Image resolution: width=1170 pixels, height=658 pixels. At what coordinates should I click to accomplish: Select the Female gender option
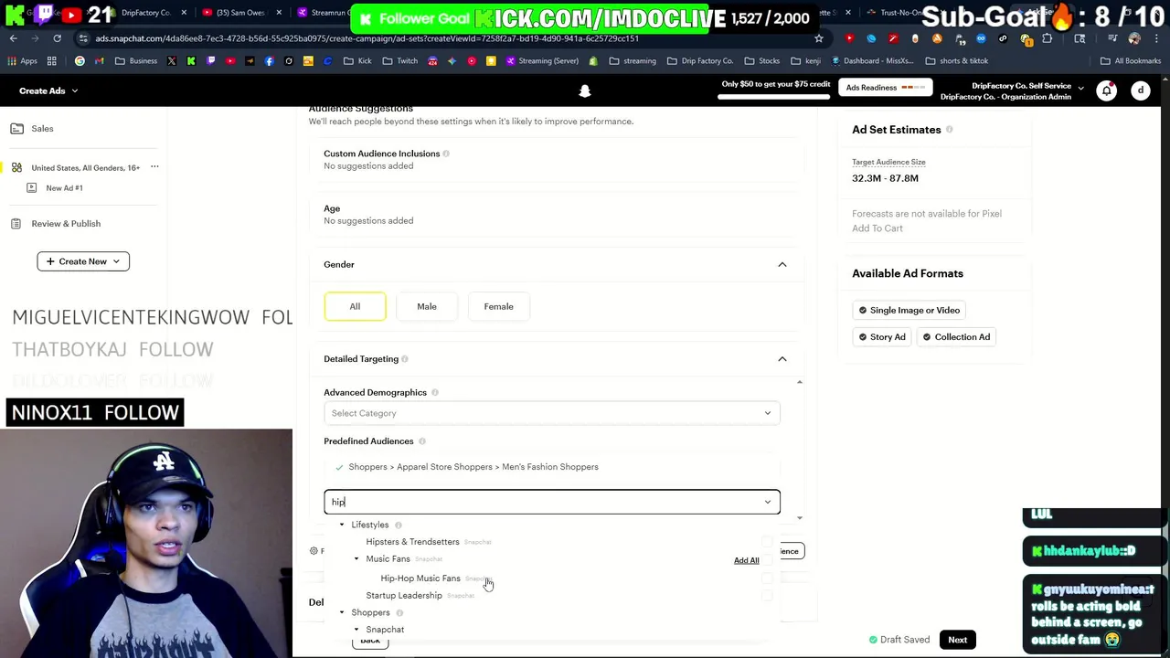pyautogui.click(x=498, y=306)
